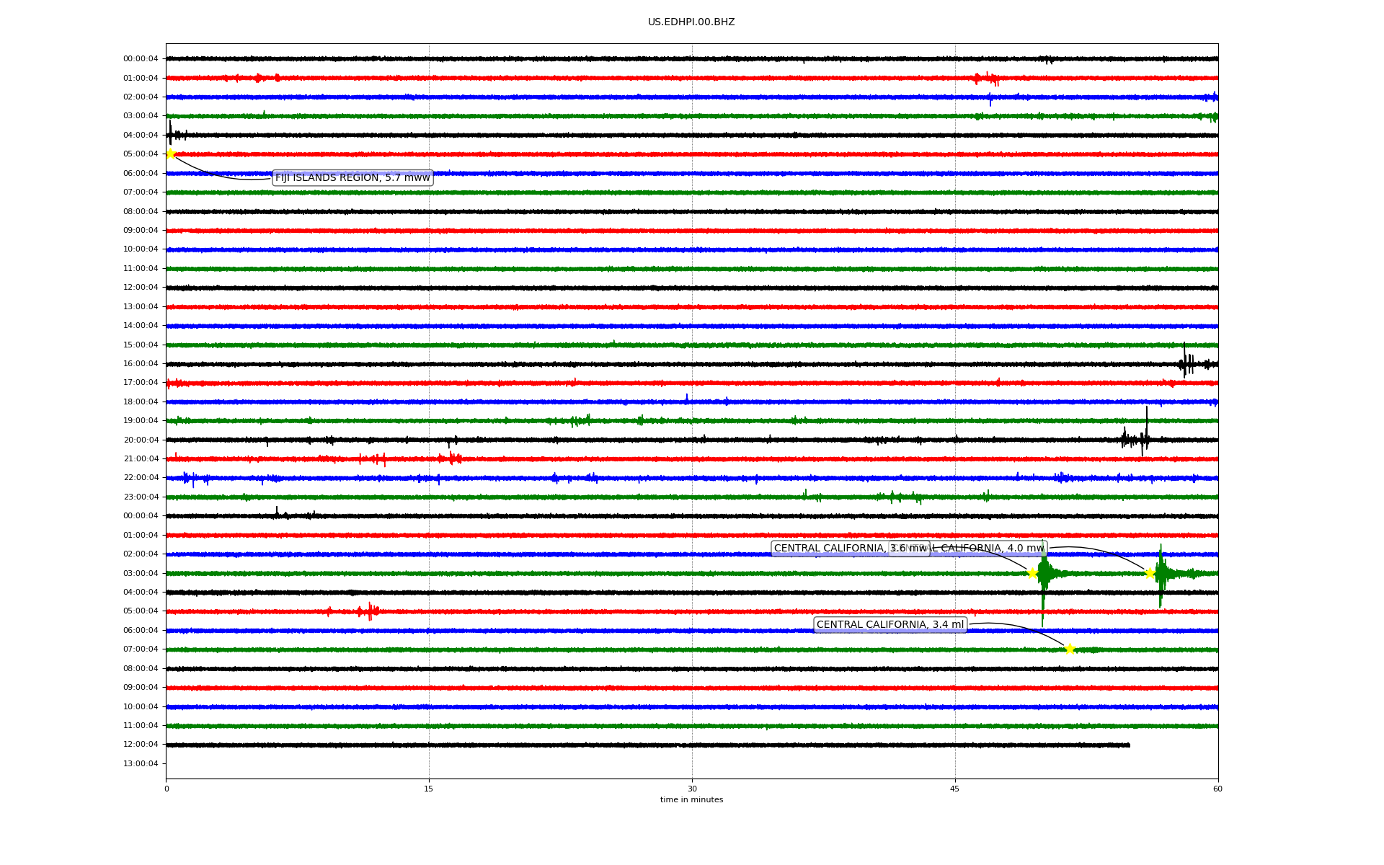
Task: Click the 45 minute x-axis tick label
Action: (x=954, y=789)
